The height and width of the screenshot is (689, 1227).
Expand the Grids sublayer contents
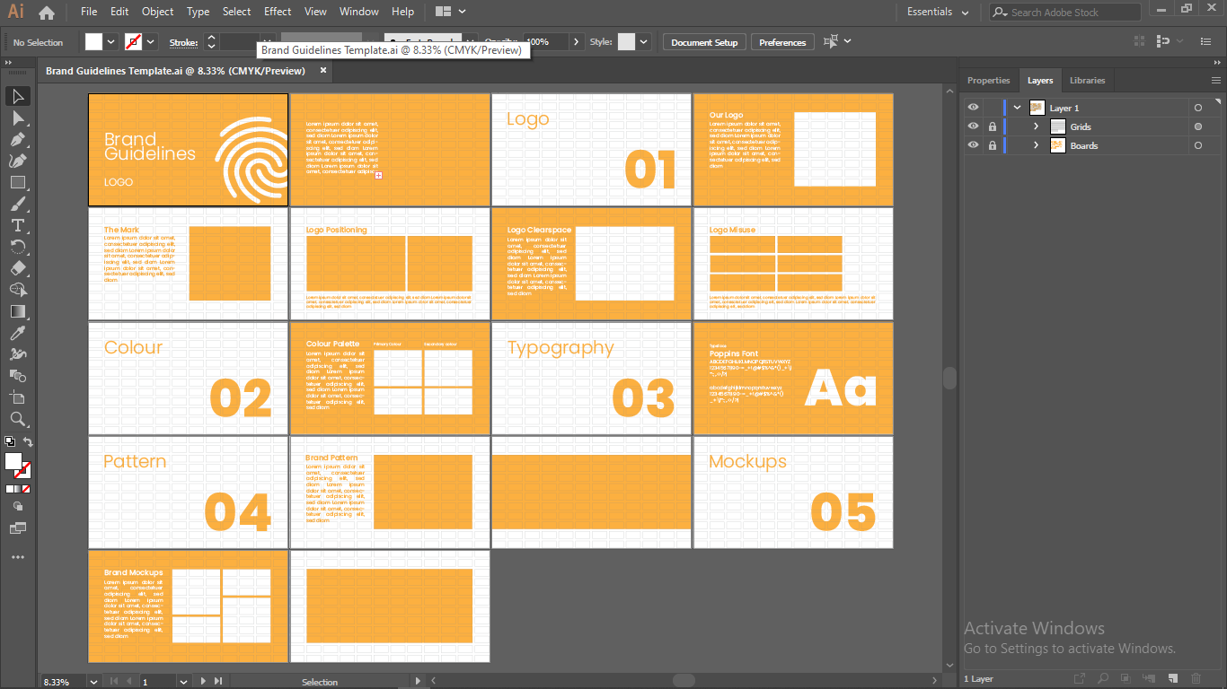pos(1036,126)
